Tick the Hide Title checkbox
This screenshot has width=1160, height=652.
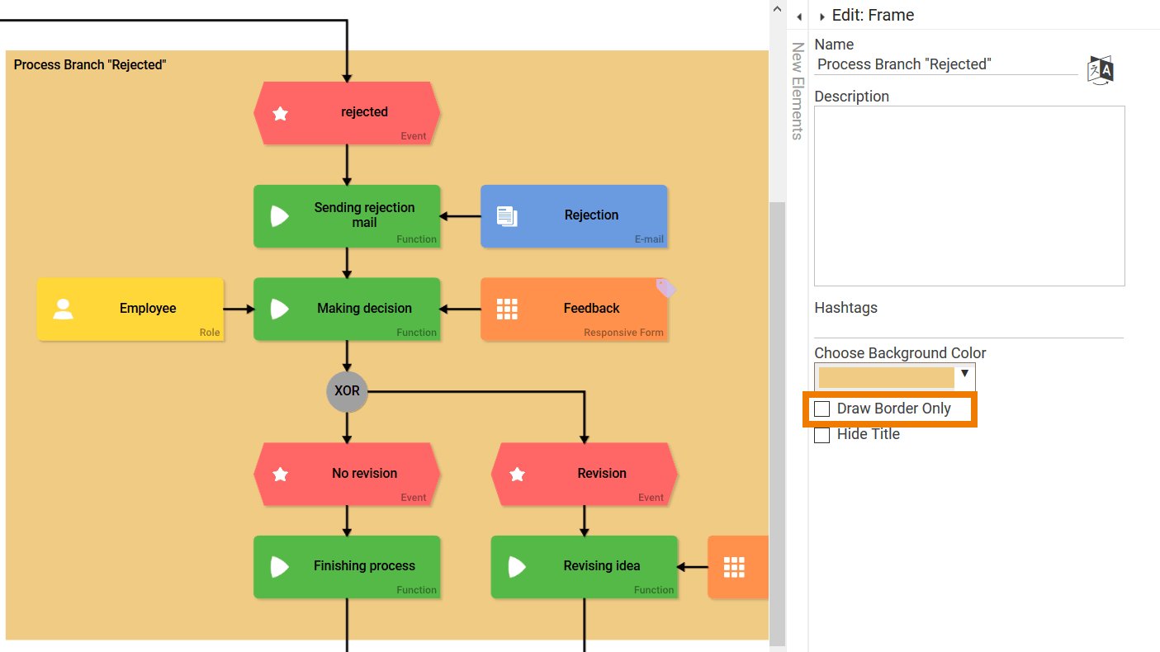822,435
